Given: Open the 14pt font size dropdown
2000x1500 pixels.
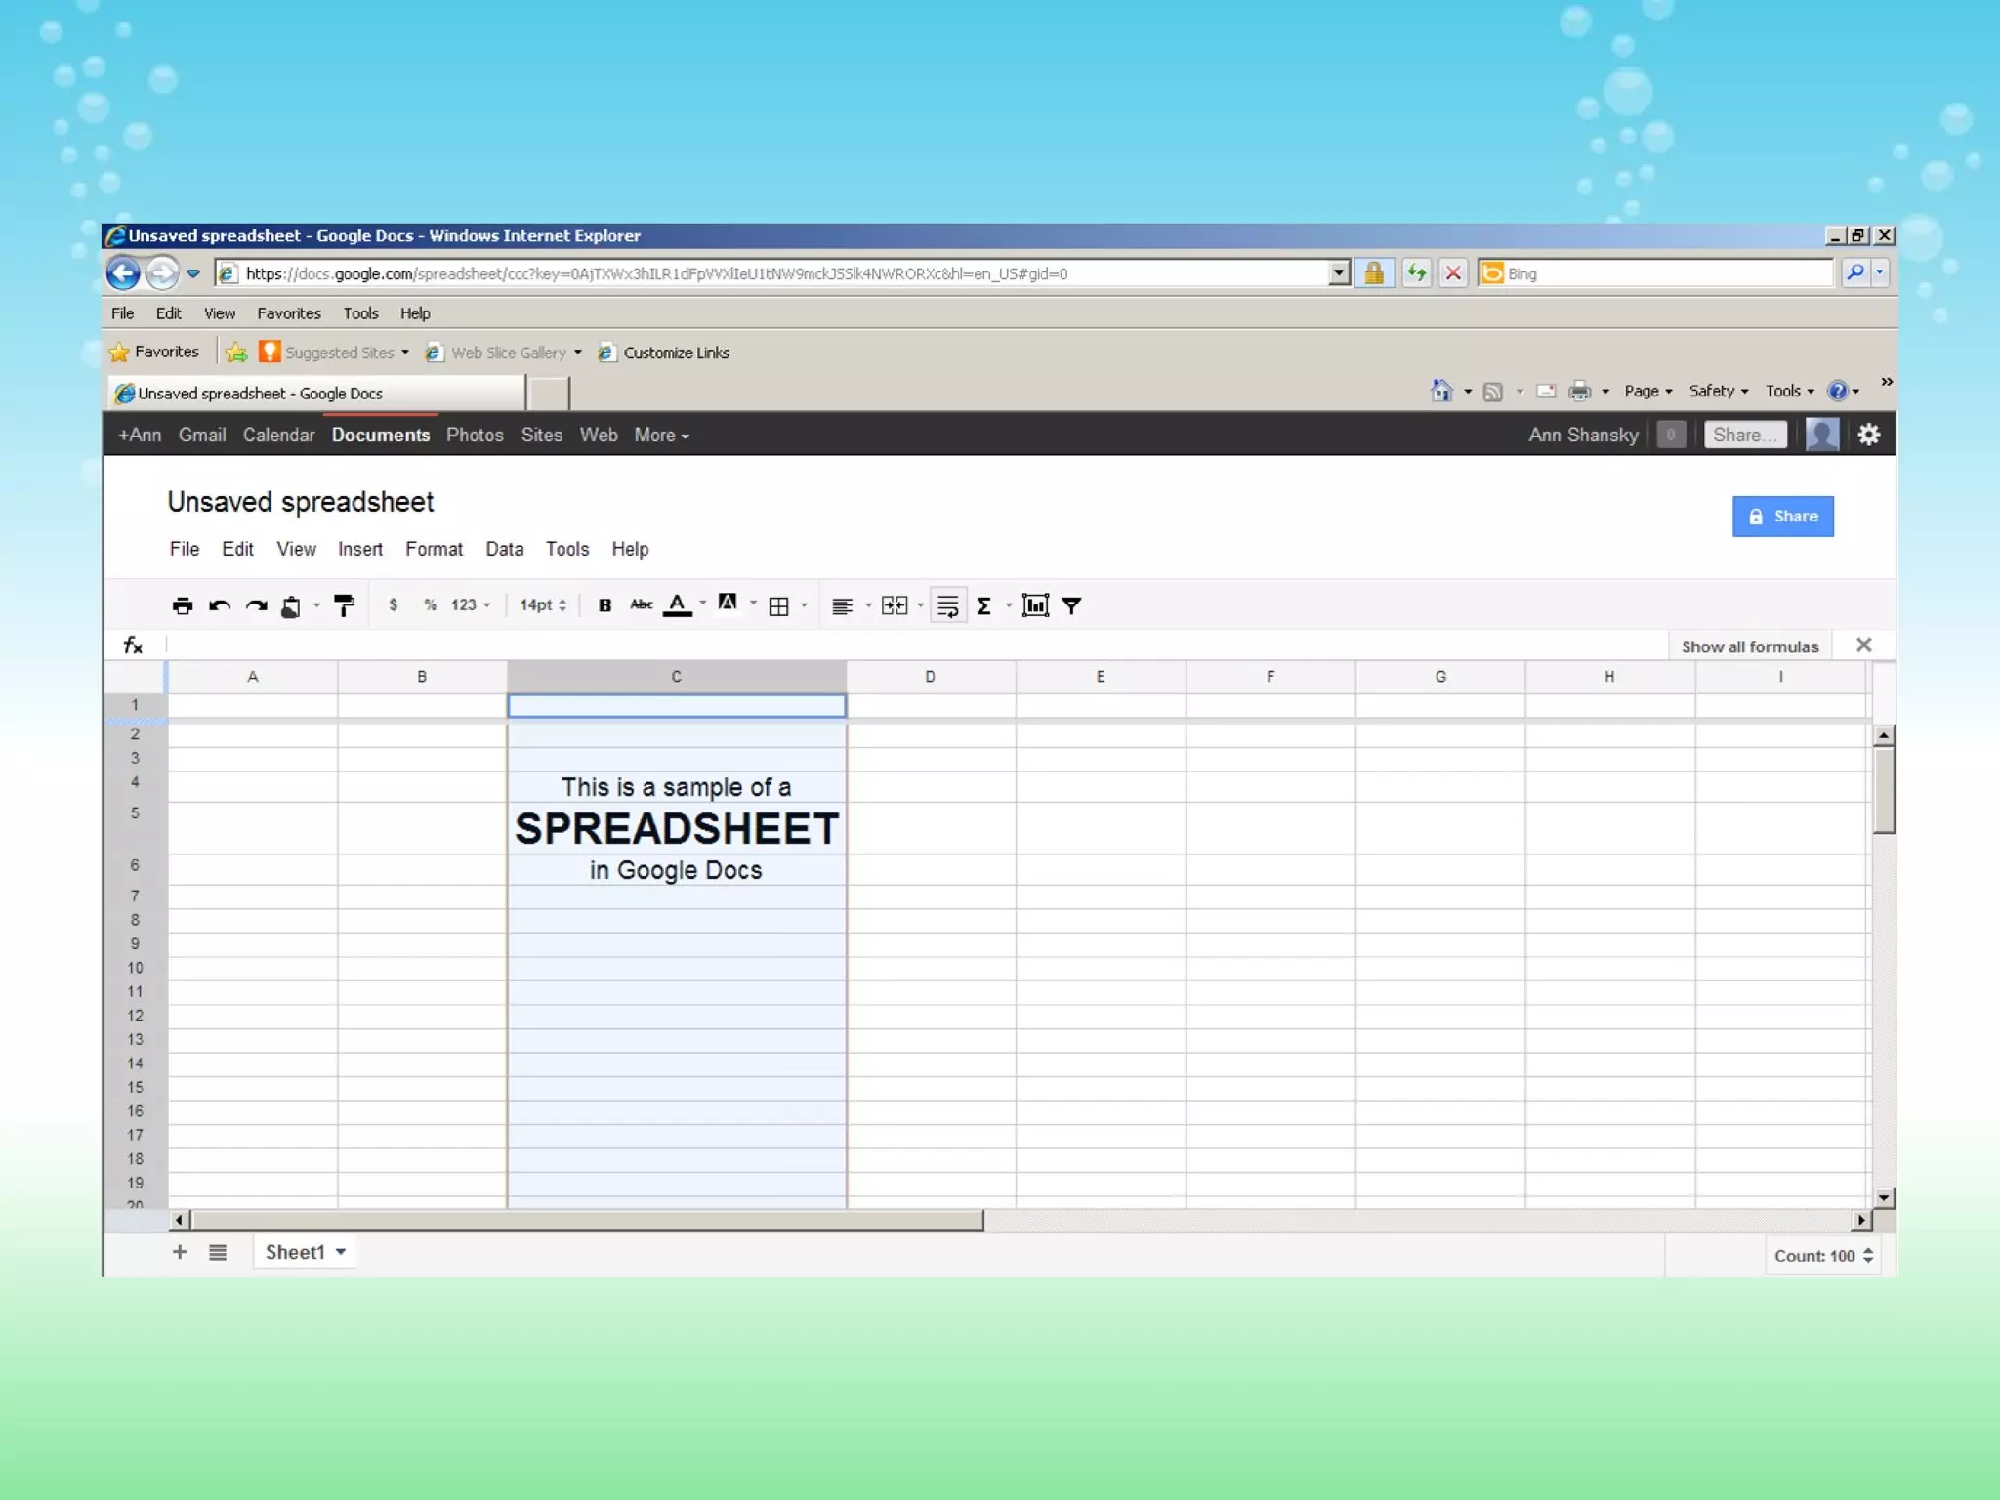Looking at the screenshot, I should click(542, 605).
